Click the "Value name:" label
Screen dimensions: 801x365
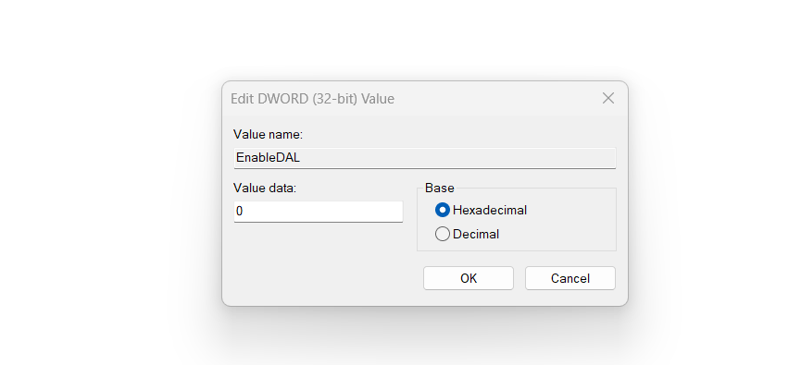coord(269,135)
